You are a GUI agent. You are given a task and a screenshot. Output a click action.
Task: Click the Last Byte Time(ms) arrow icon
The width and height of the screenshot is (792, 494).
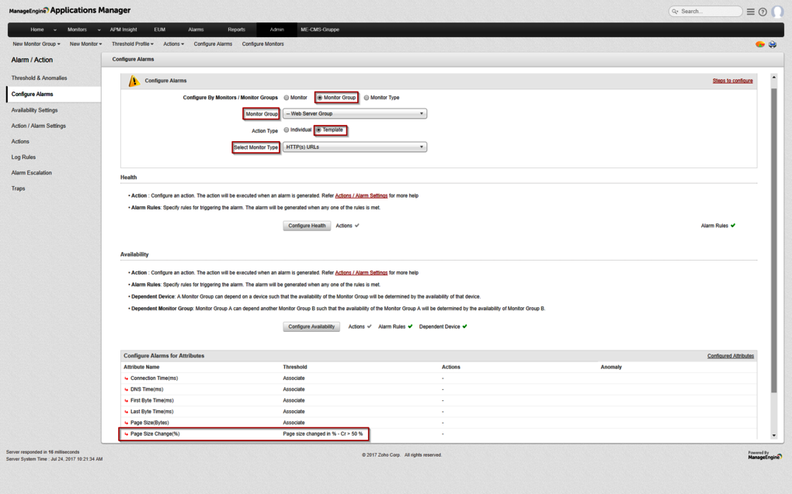[x=127, y=412]
